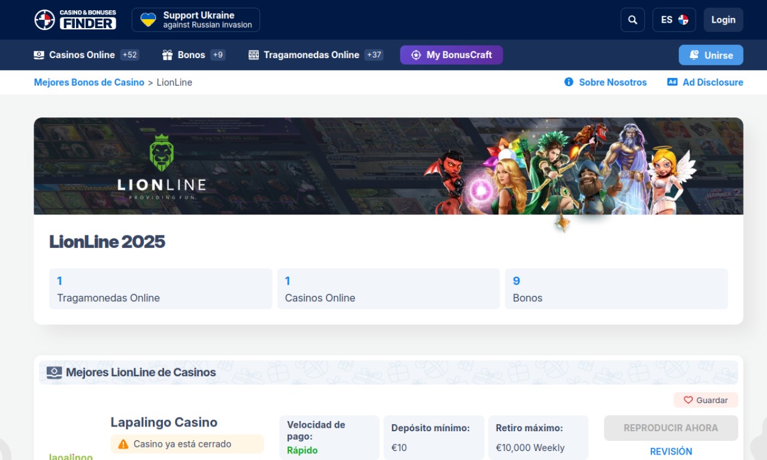Click the +52 badge next to Casinos Online
The image size is (767, 460).
coord(130,55)
